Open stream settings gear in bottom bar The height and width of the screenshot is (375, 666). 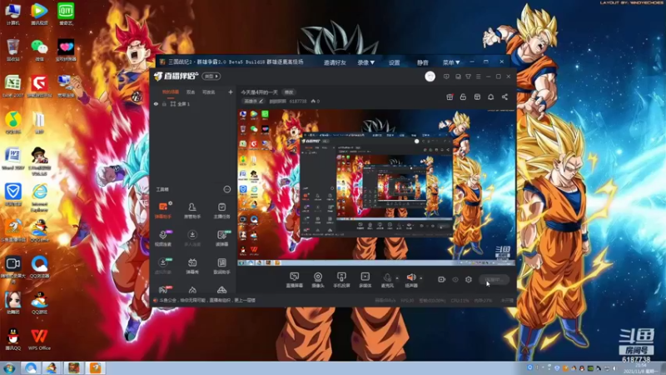point(469,279)
